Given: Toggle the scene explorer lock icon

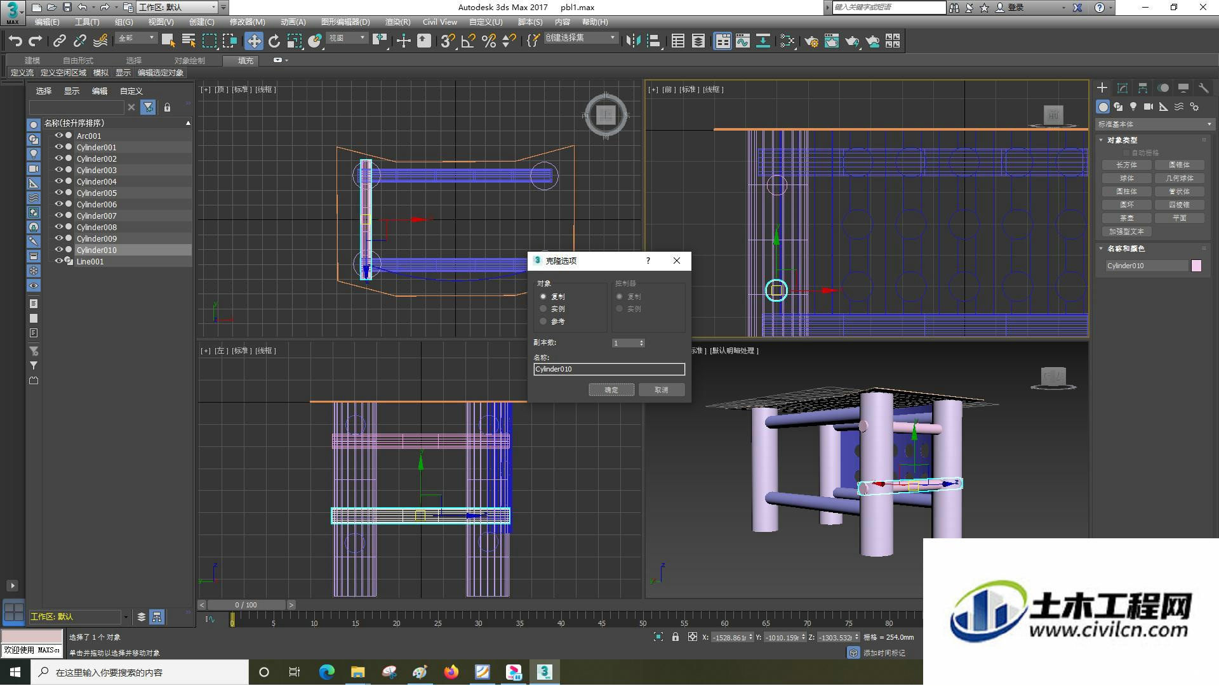Looking at the screenshot, I should coord(167,107).
